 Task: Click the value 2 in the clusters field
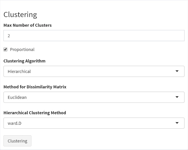pyautogui.click(x=9, y=36)
